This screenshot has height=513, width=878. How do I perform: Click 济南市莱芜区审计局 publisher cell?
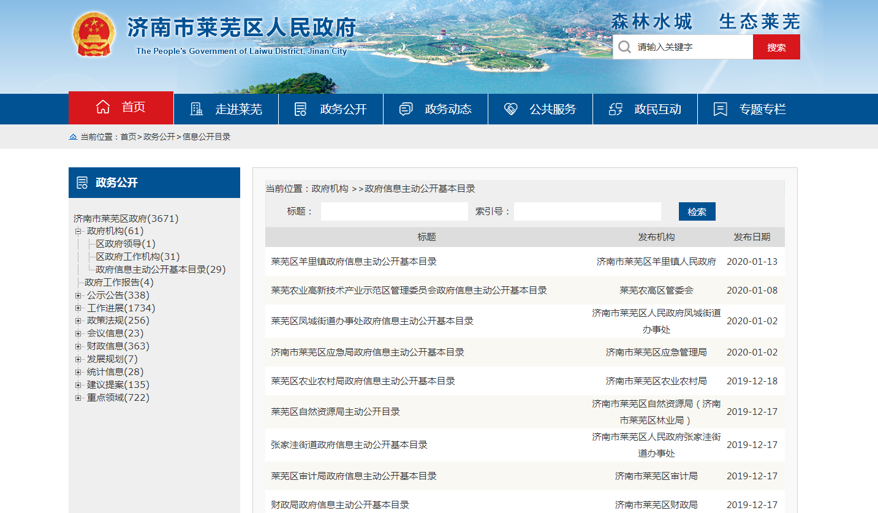(656, 476)
